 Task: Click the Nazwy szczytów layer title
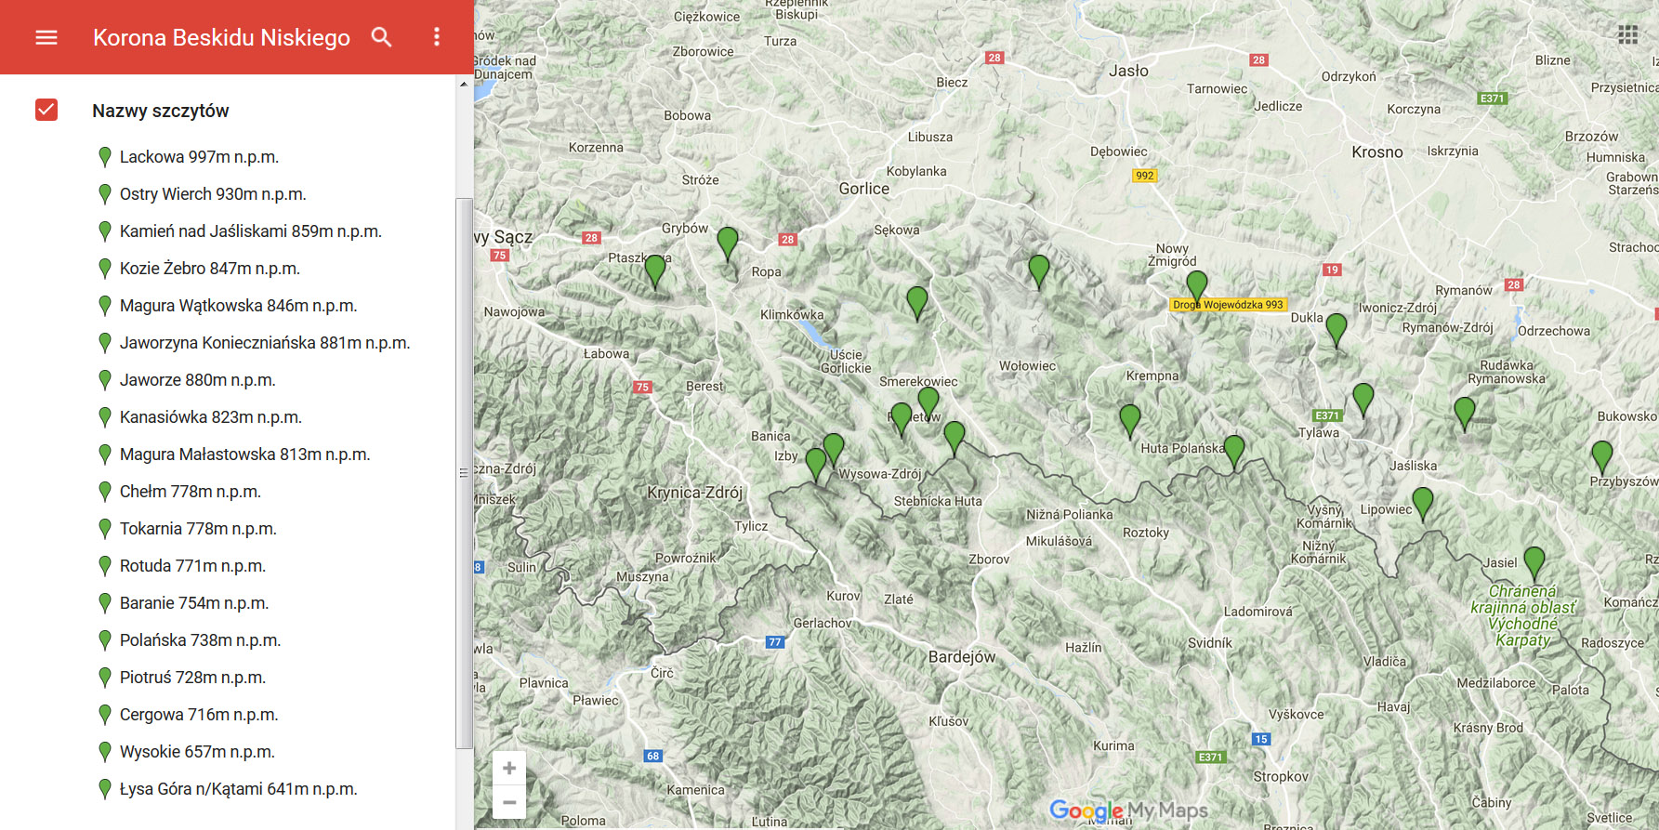point(160,111)
